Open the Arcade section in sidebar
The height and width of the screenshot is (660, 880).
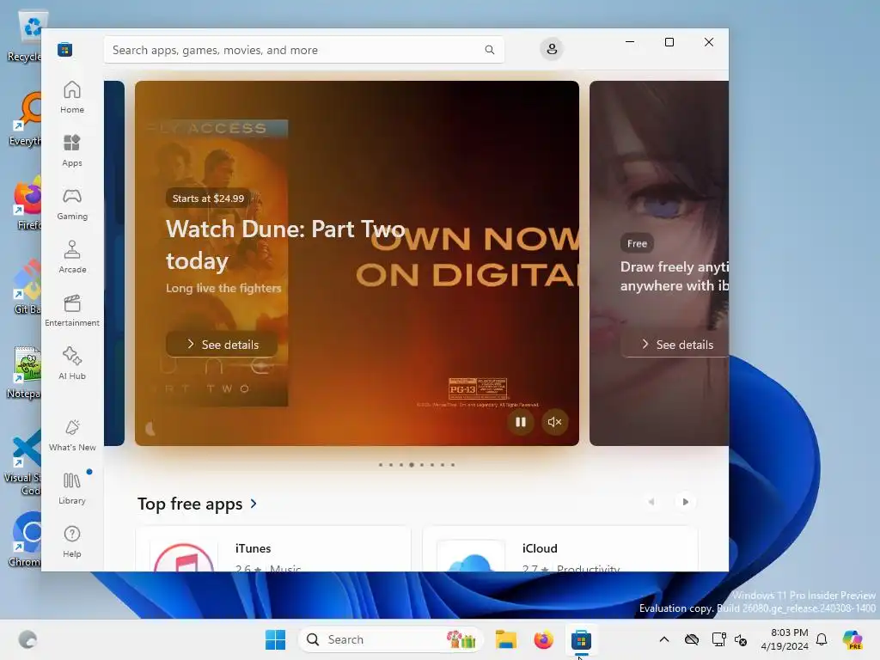pos(72,258)
